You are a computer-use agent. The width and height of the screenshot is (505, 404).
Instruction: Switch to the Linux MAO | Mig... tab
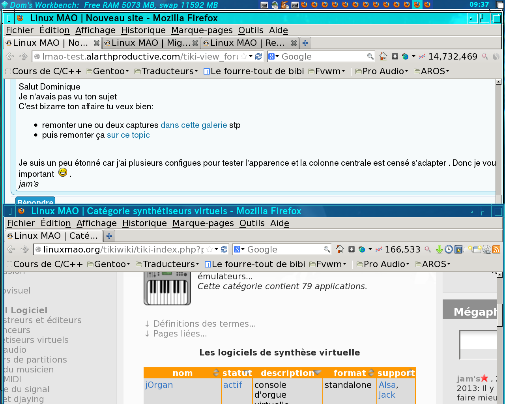[151, 43]
